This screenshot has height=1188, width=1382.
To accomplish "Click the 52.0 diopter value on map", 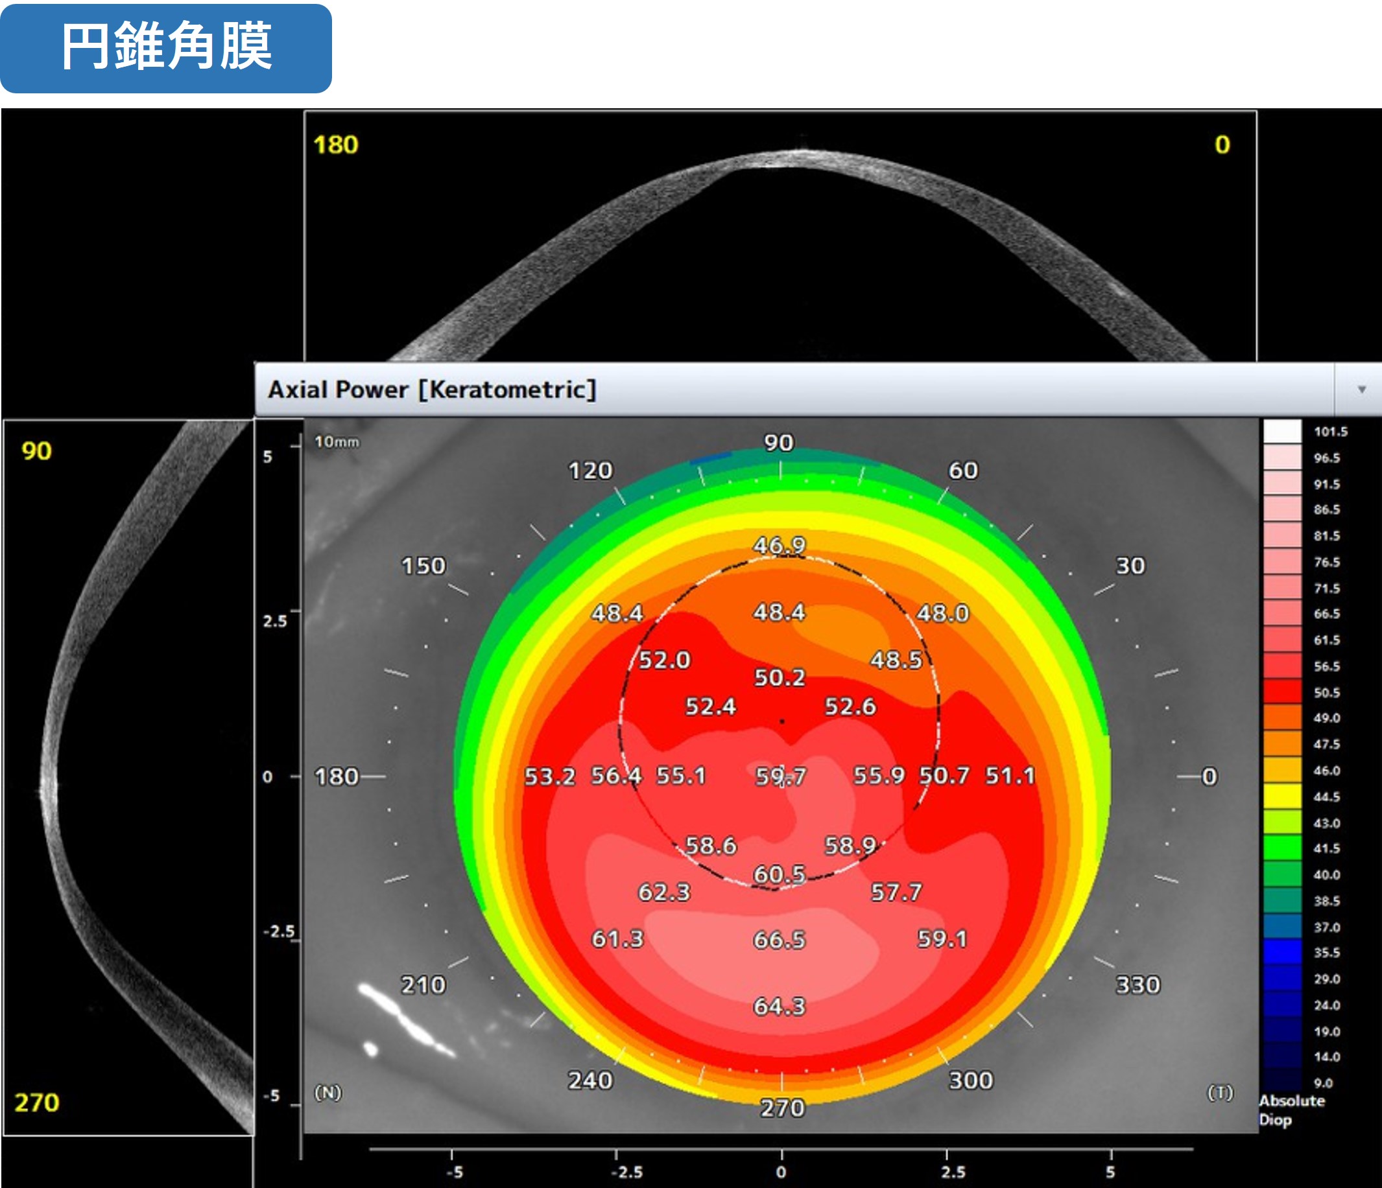I will pyautogui.click(x=664, y=660).
